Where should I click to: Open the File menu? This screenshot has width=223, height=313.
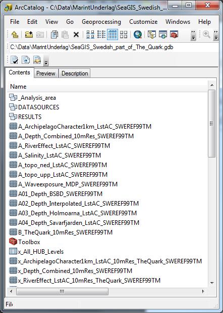15,22
